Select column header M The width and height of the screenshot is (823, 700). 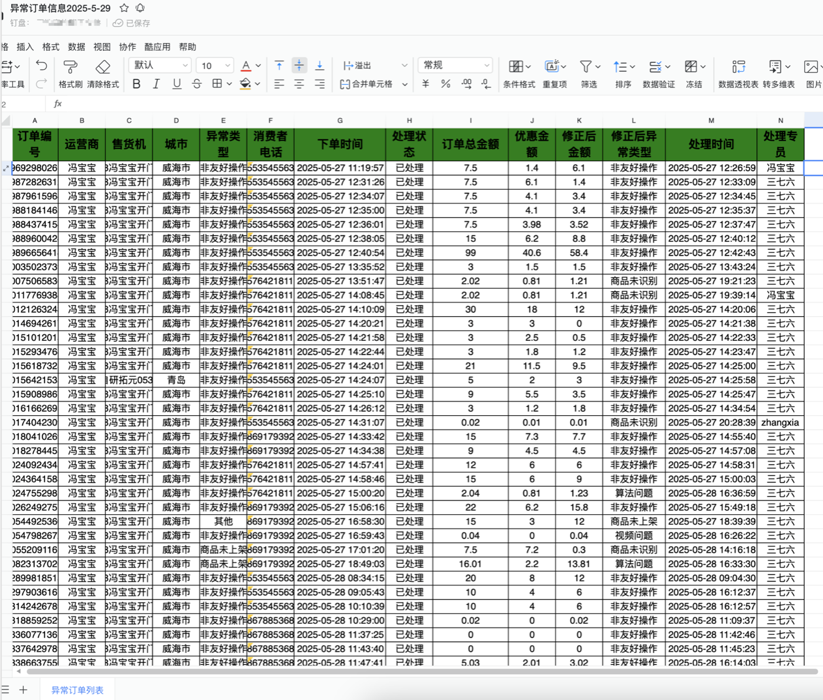pos(711,121)
